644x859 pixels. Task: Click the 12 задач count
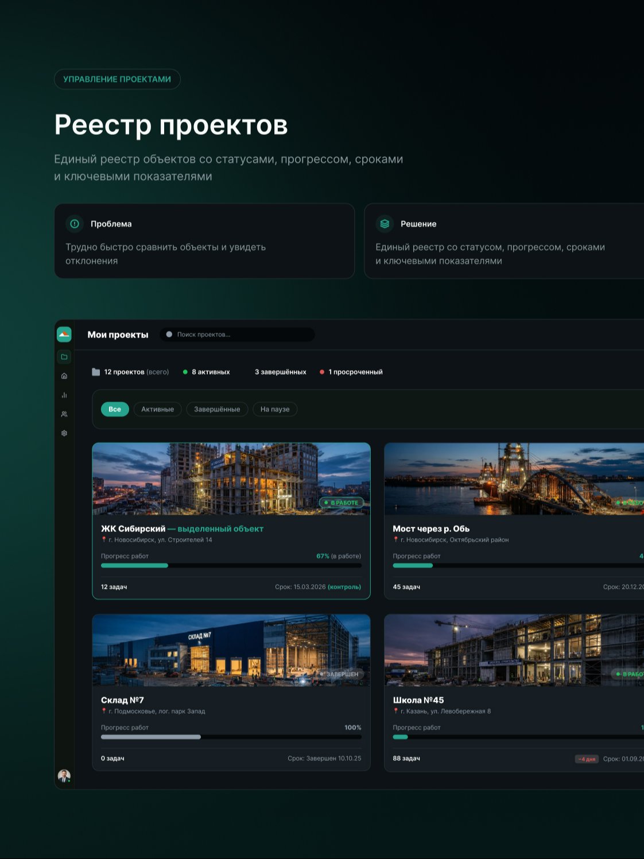tap(114, 587)
